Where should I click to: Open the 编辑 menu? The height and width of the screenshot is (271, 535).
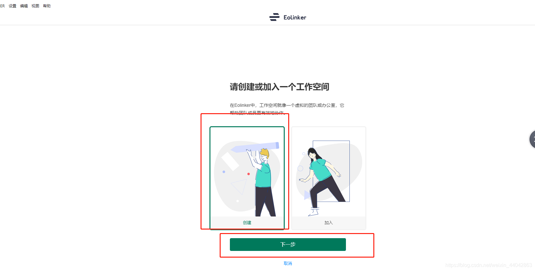[24, 6]
